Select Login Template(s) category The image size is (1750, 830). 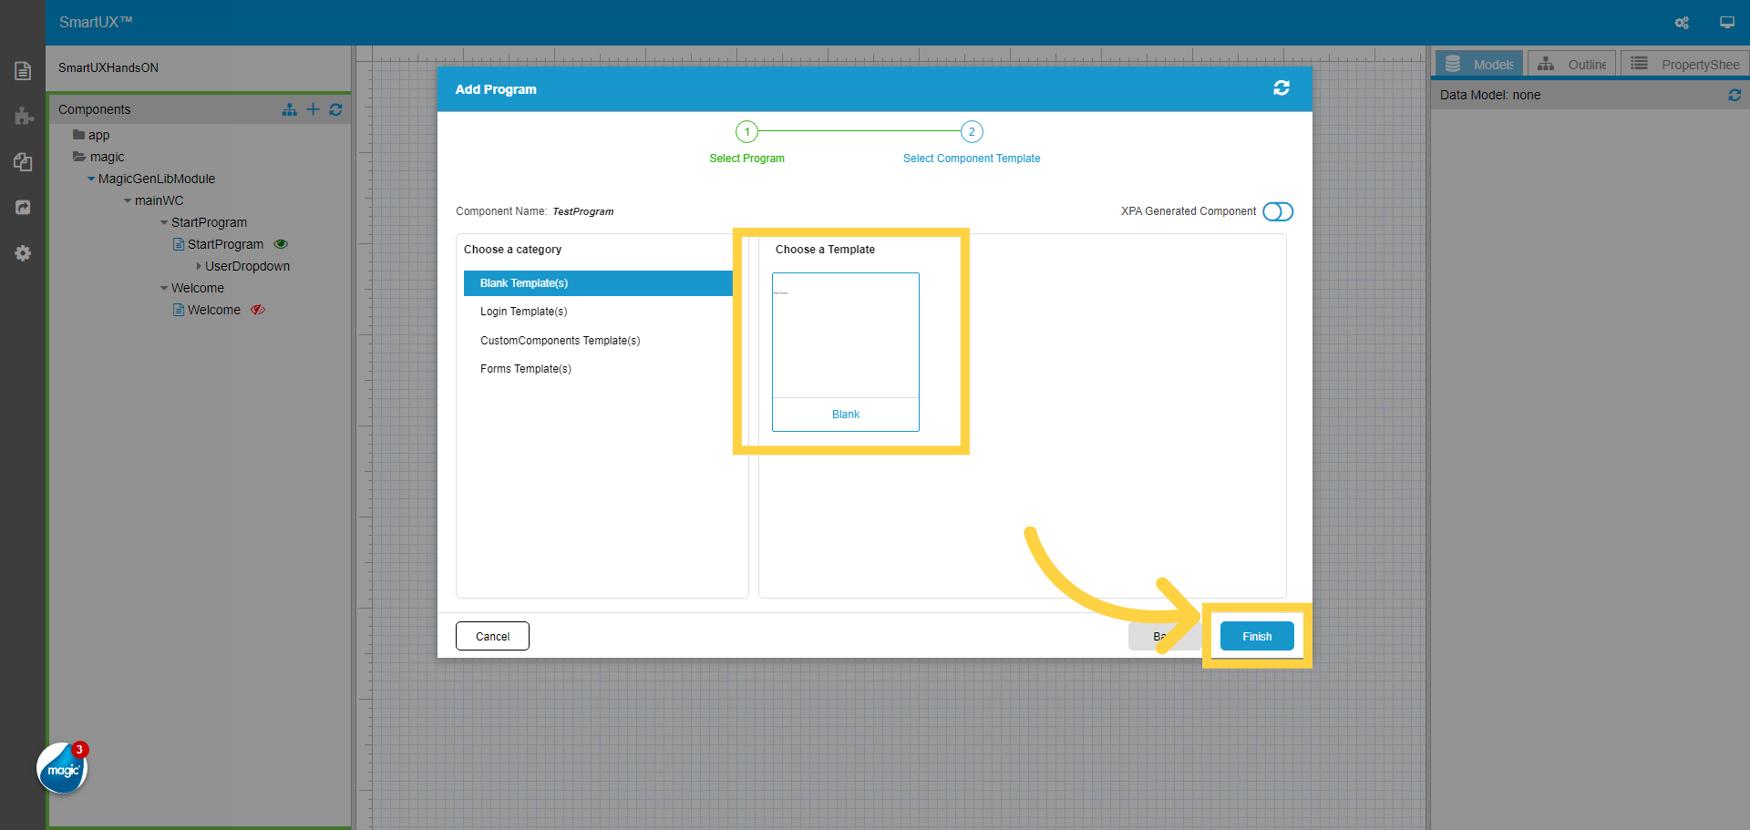523,312
